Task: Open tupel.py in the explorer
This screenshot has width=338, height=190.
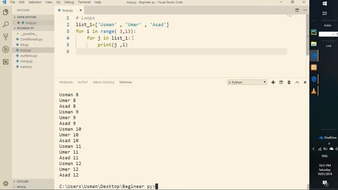Action: (x=26, y=67)
